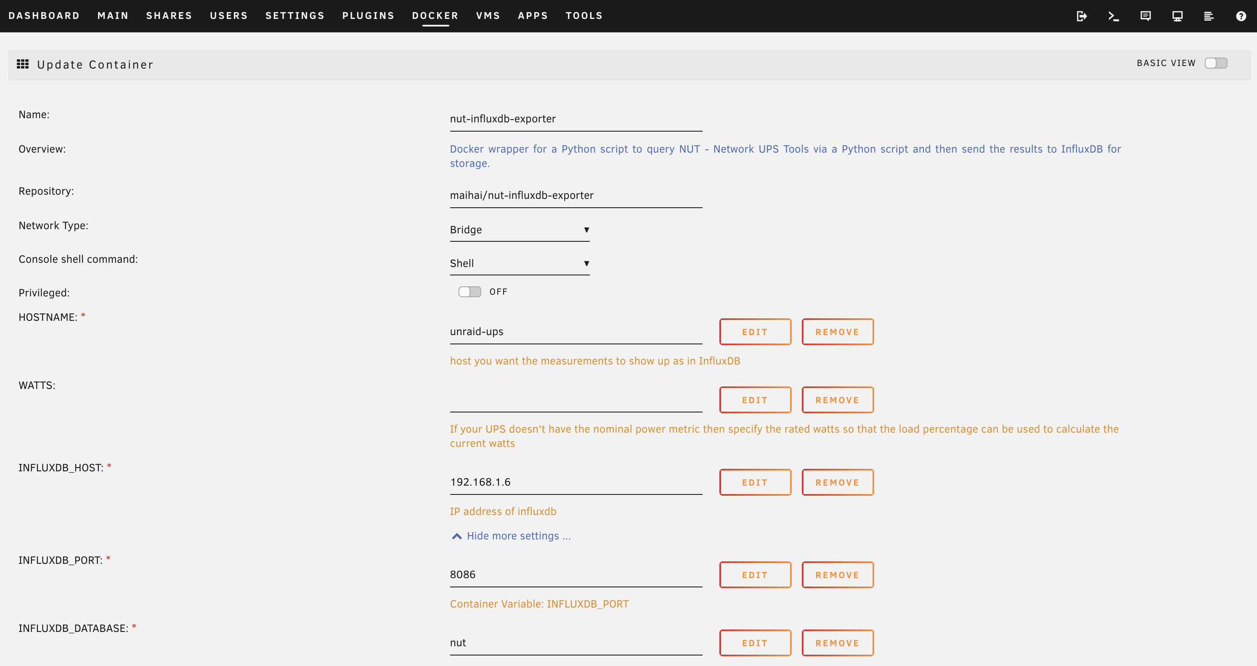This screenshot has width=1257, height=666.
Task: Open Console shell command Shell dropdown
Action: [x=519, y=263]
